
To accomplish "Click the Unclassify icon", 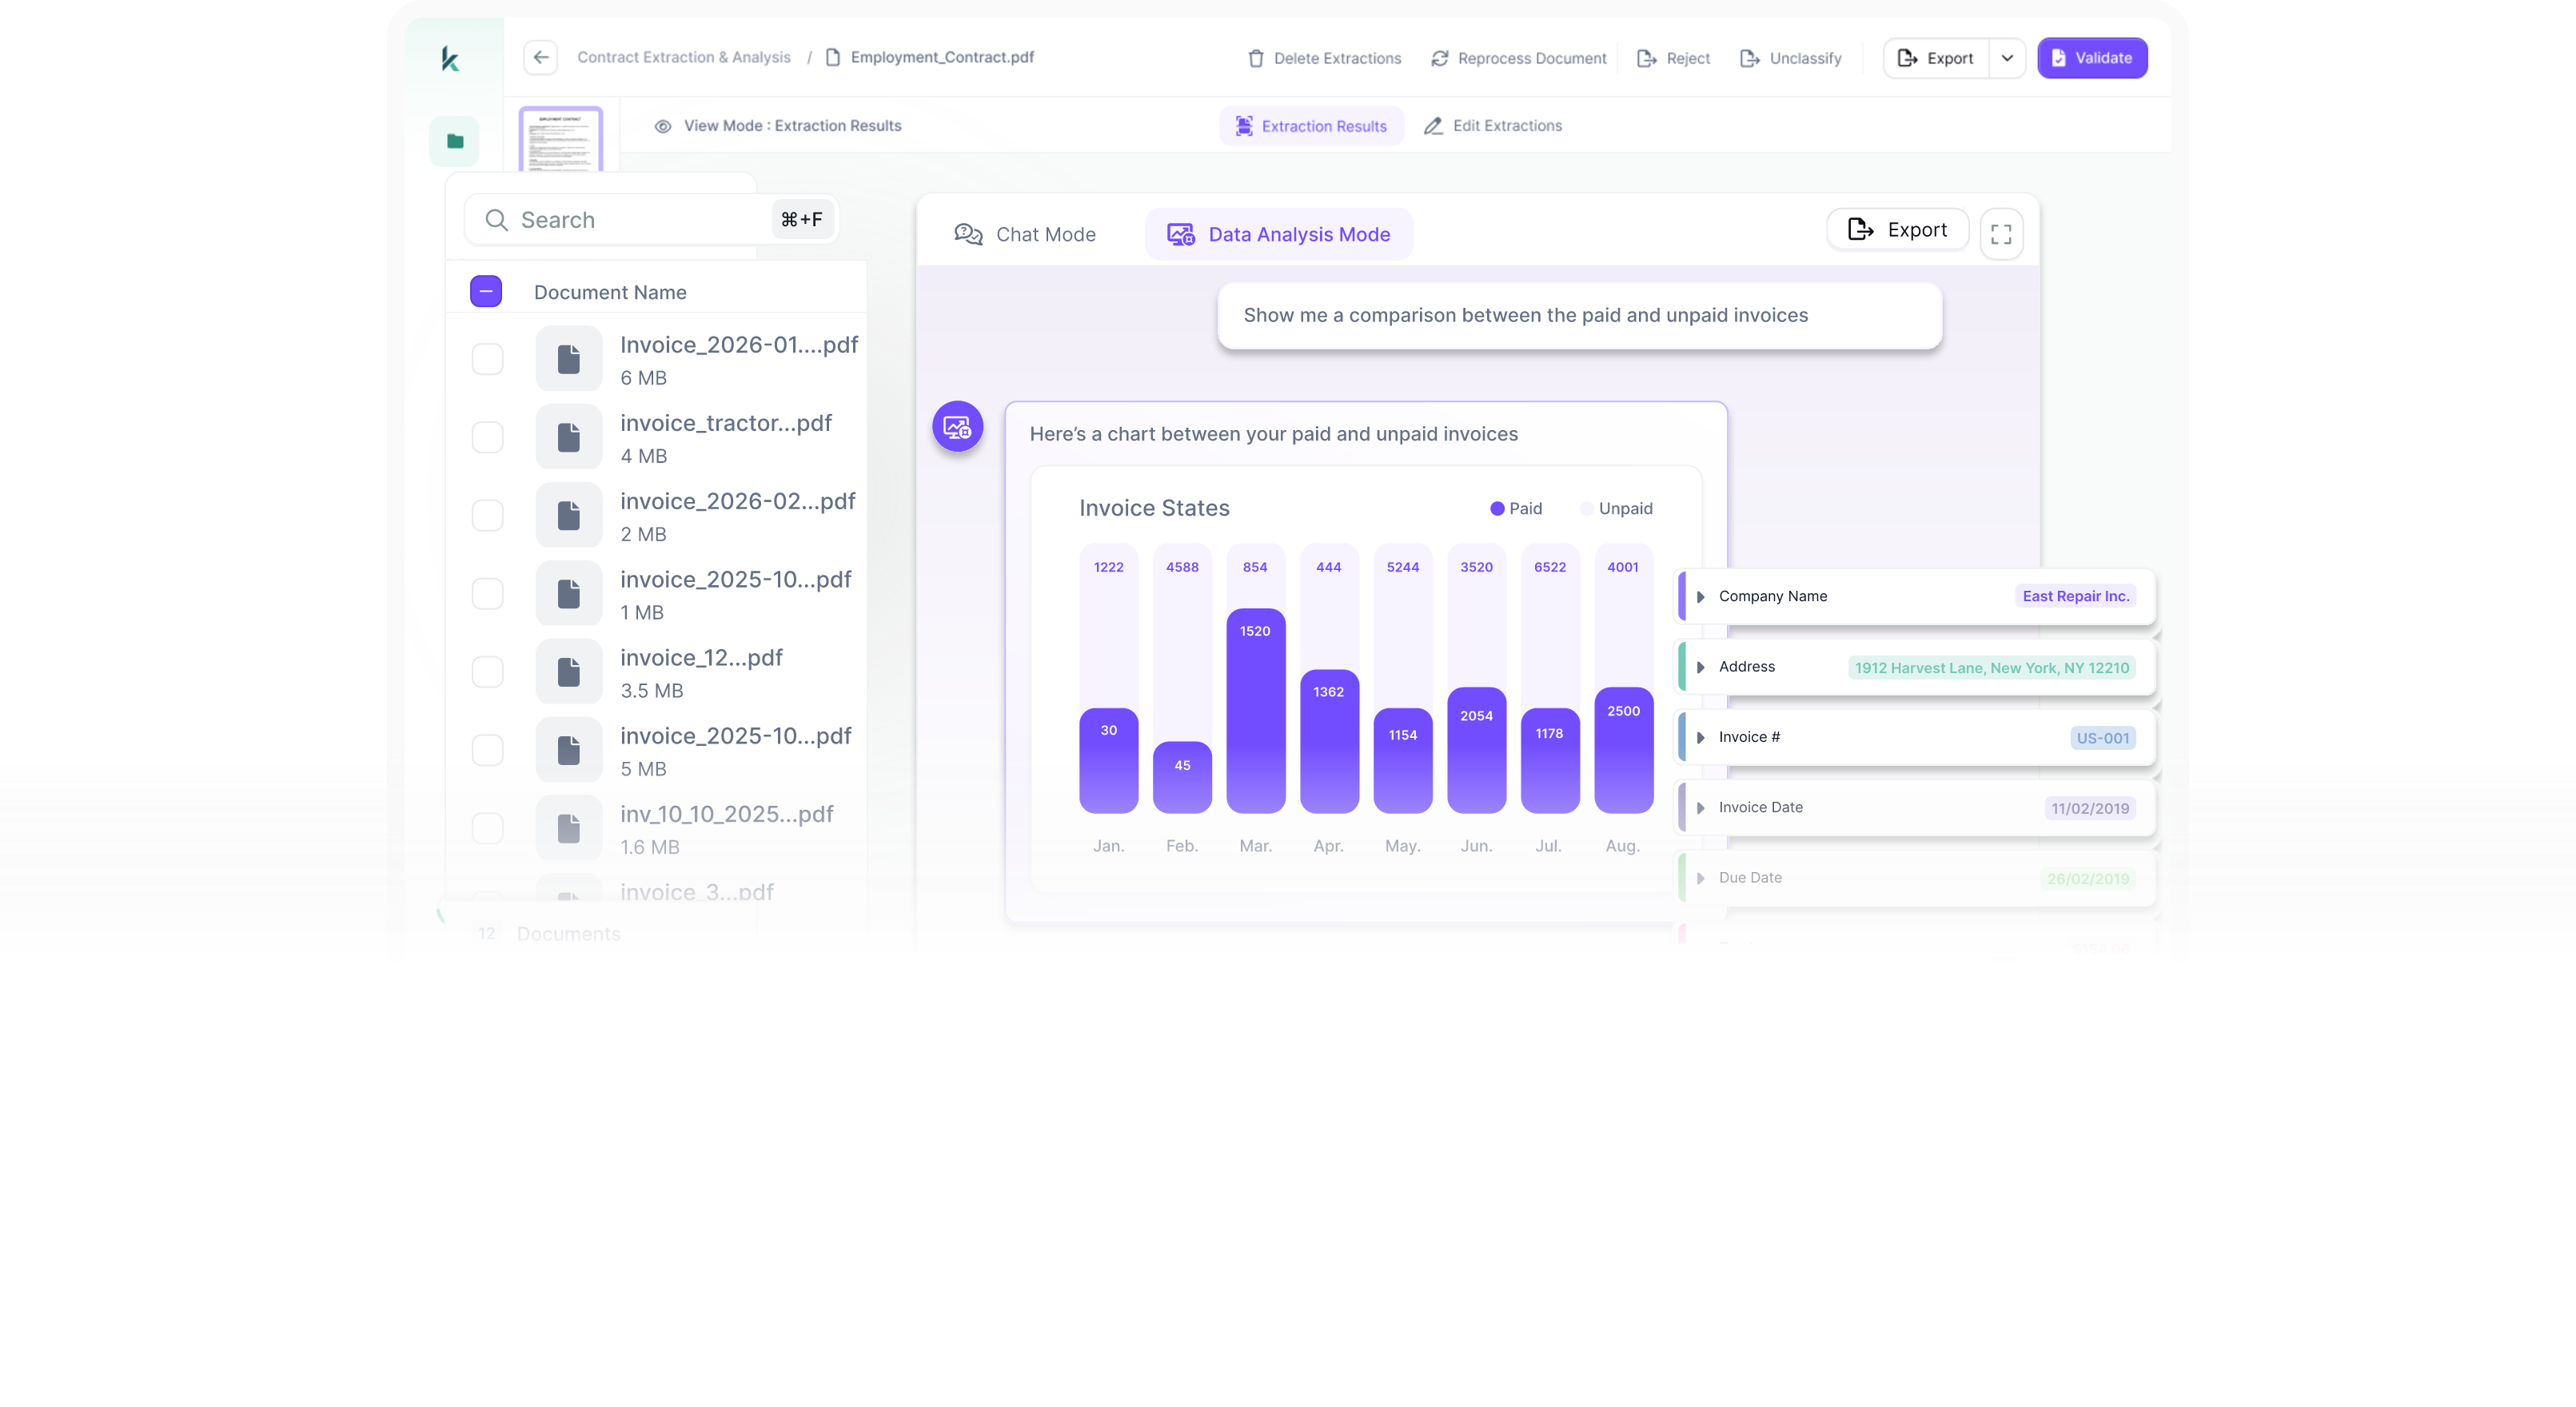I will click(x=1750, y=58).
